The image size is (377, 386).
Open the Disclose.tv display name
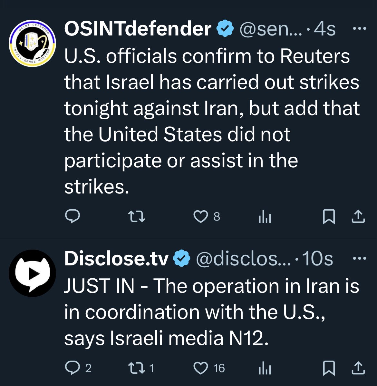point(116,259)
